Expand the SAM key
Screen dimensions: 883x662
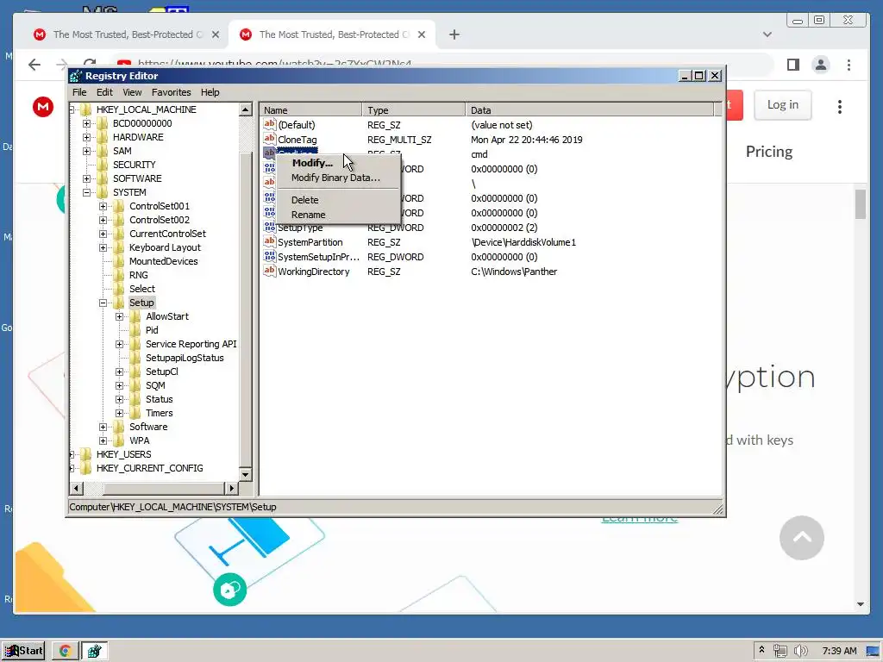[87, 151]
